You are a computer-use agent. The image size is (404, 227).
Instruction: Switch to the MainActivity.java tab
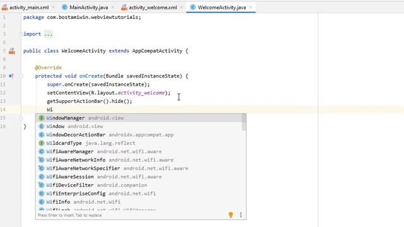(x=88, y=8)
